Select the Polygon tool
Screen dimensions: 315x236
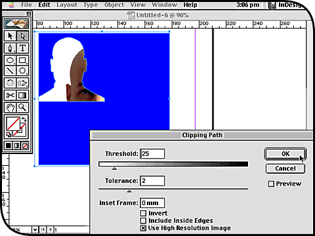(22, 71)
